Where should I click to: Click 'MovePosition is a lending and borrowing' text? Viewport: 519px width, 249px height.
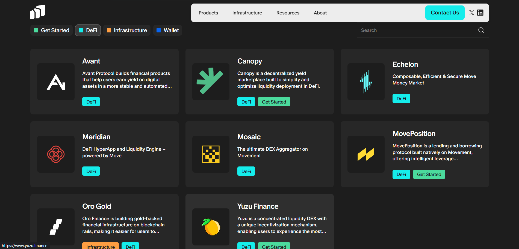[x=437, y=152]
